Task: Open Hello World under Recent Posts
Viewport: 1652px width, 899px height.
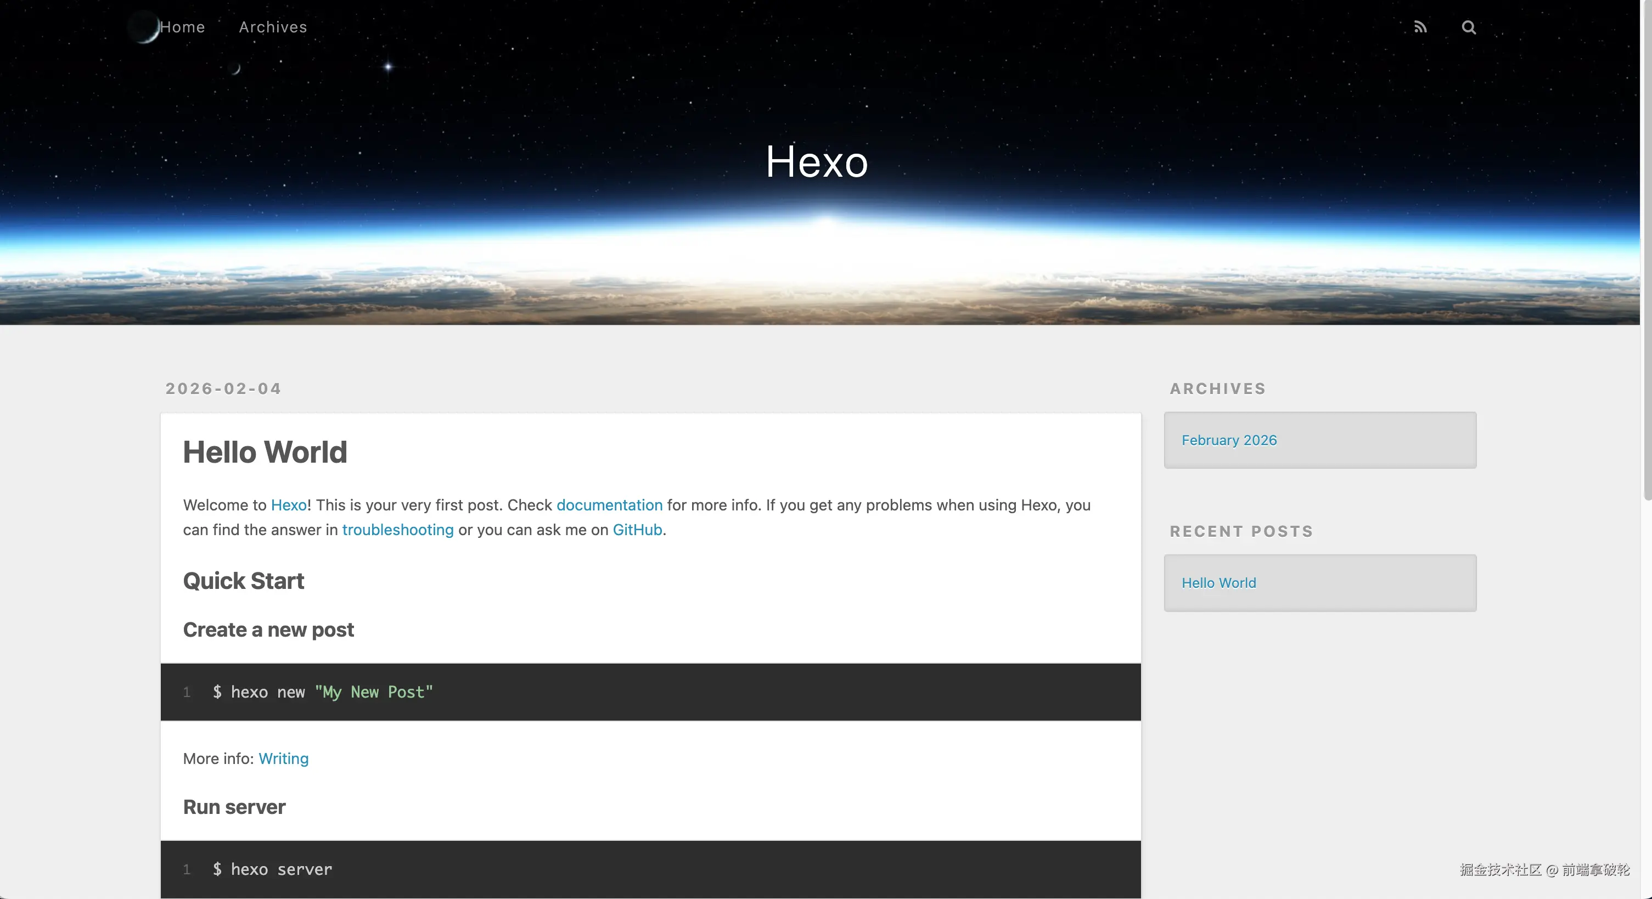Action: (x=1218, y=583)
